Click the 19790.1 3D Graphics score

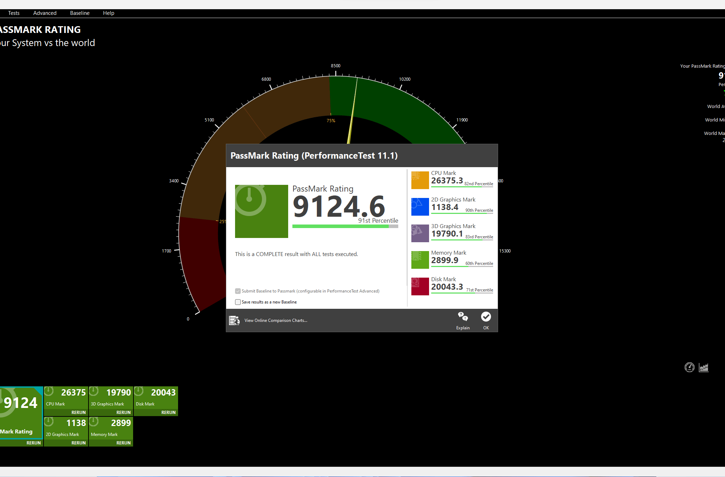[x=447, y=234]
